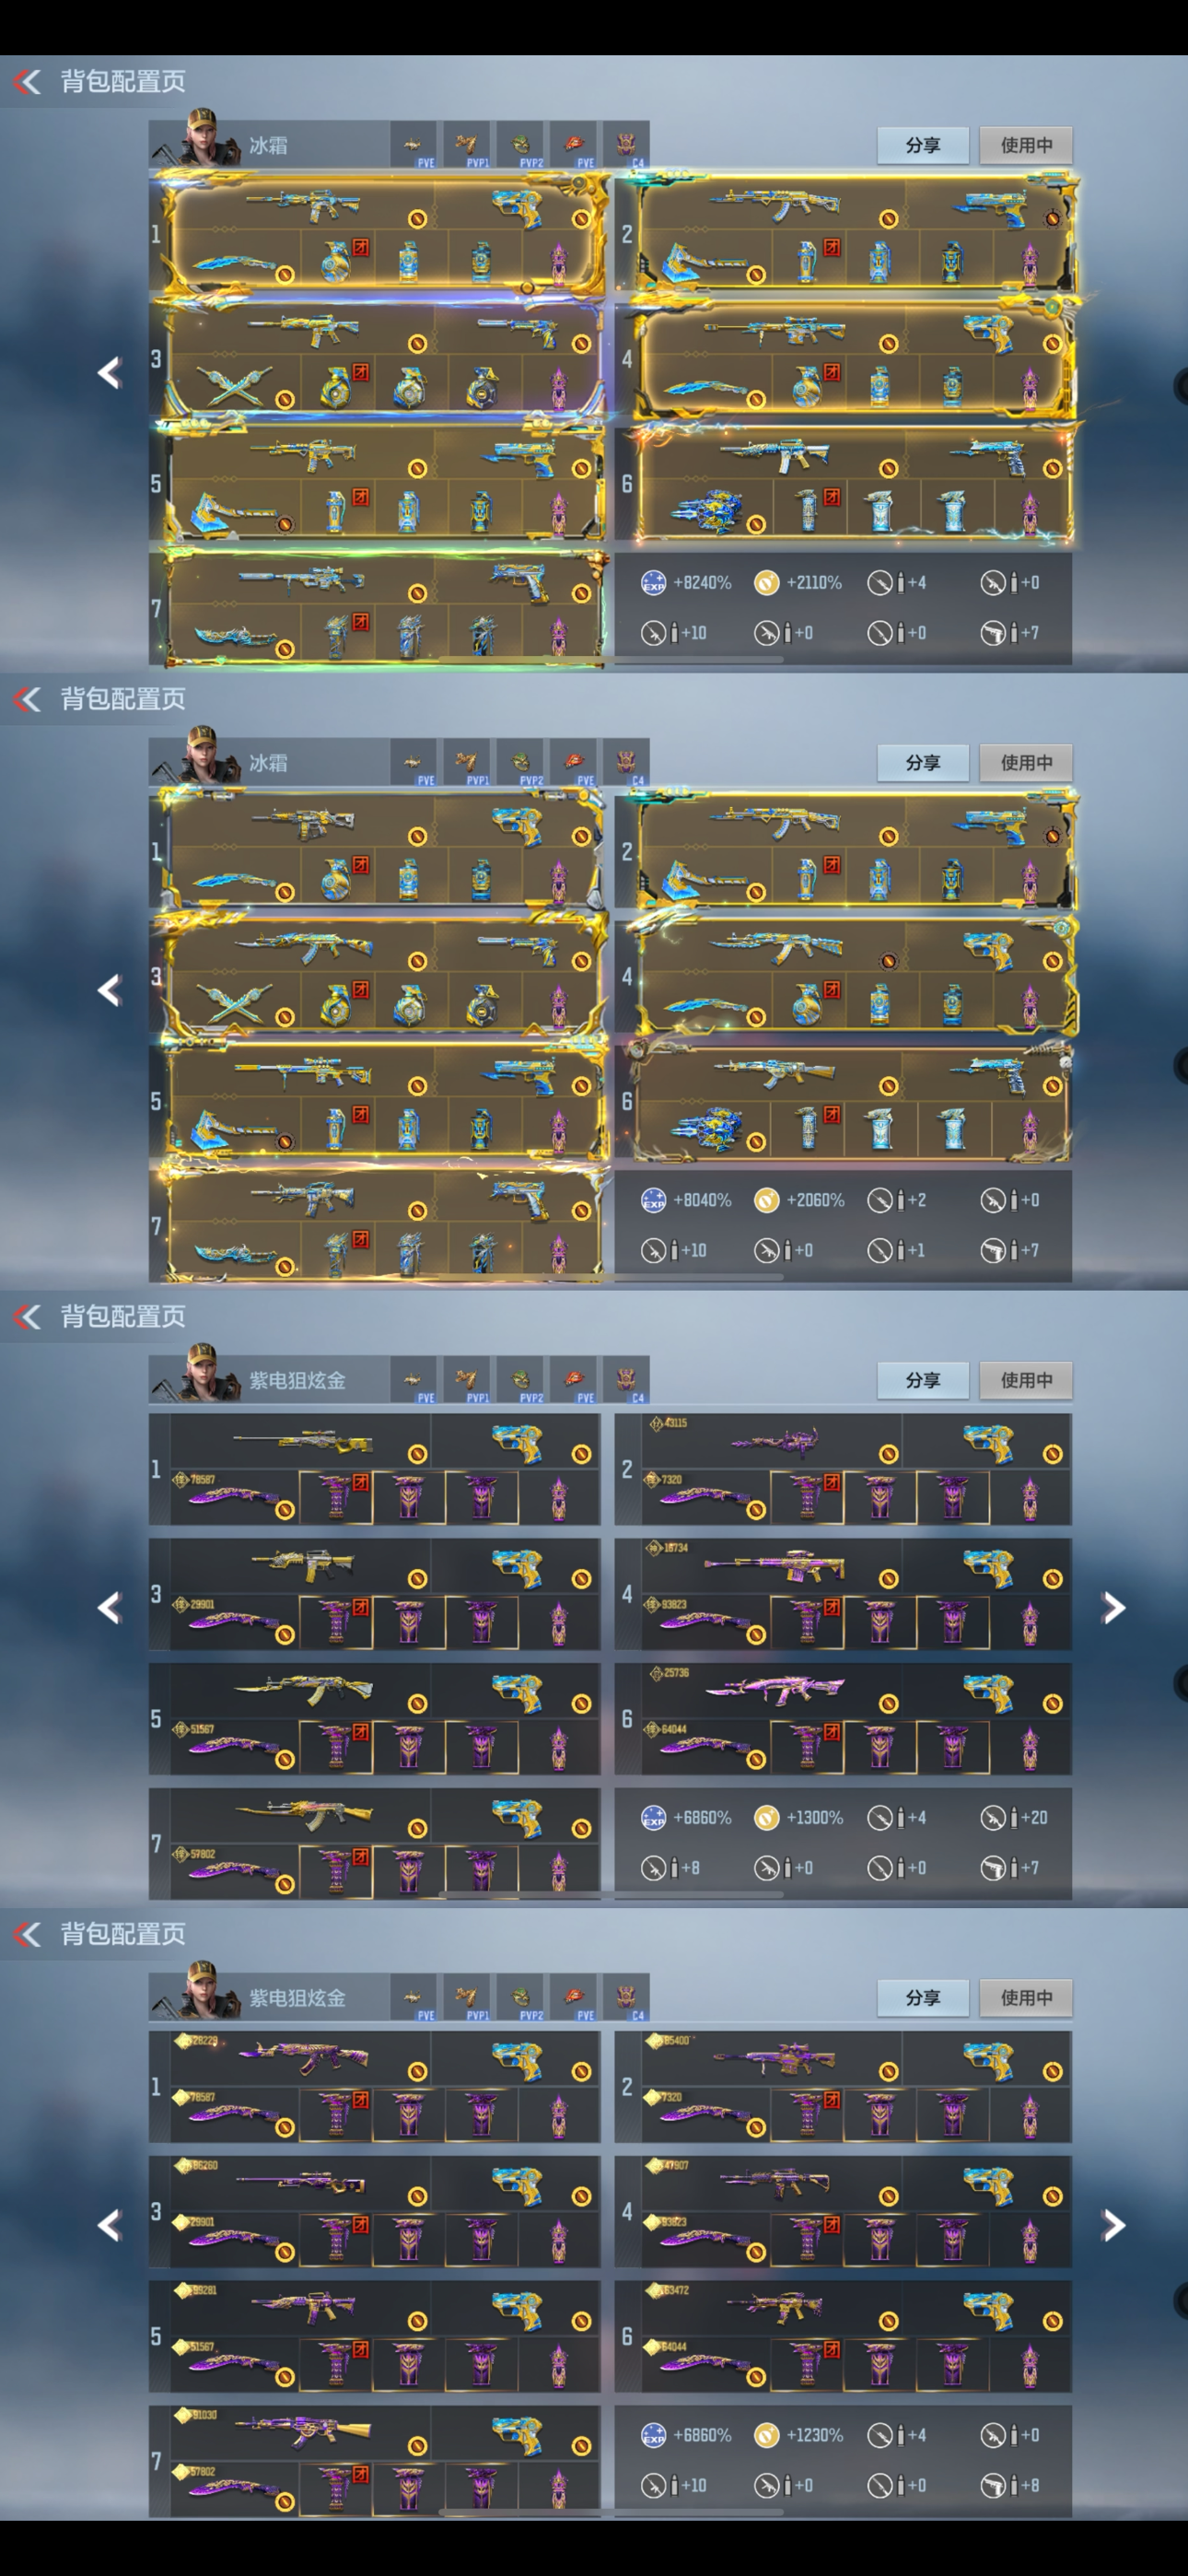Go to next page arrow beside +1300% loadouts
This screenshot has width=1188, height=2576.
click(1113, 1607)
